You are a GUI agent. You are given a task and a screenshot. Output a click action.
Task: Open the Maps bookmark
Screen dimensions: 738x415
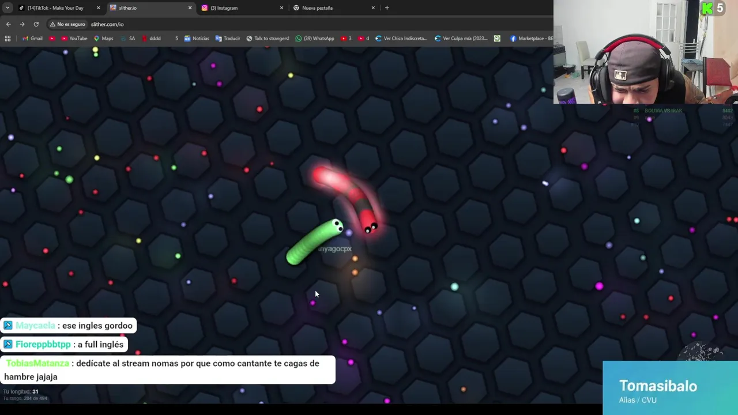click(103, 39)
